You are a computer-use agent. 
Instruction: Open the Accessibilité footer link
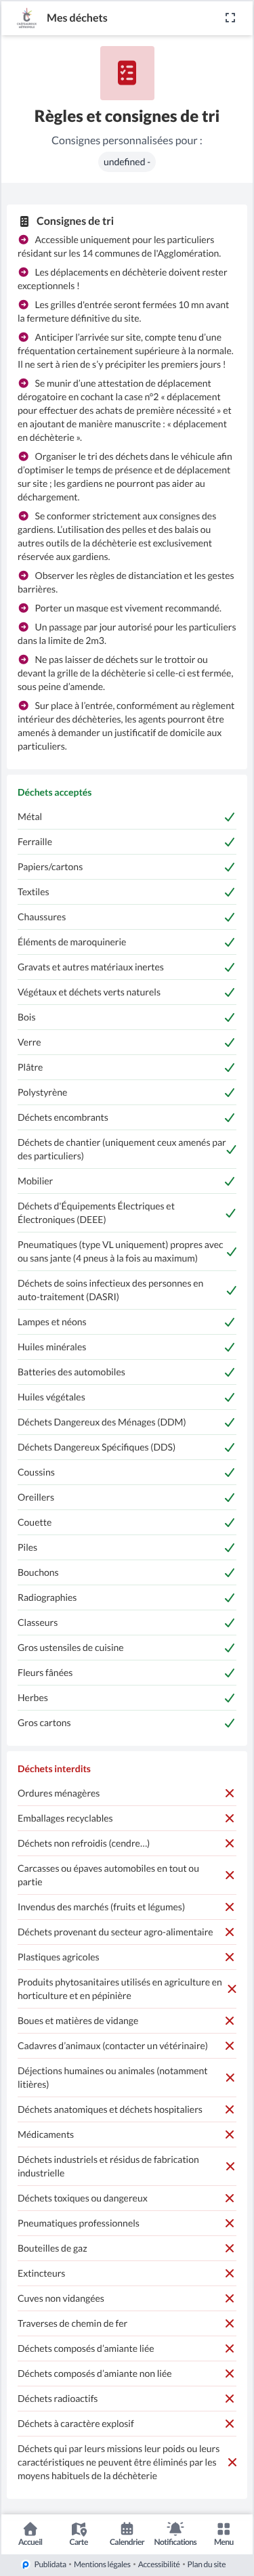click(x=159, y=2564)
